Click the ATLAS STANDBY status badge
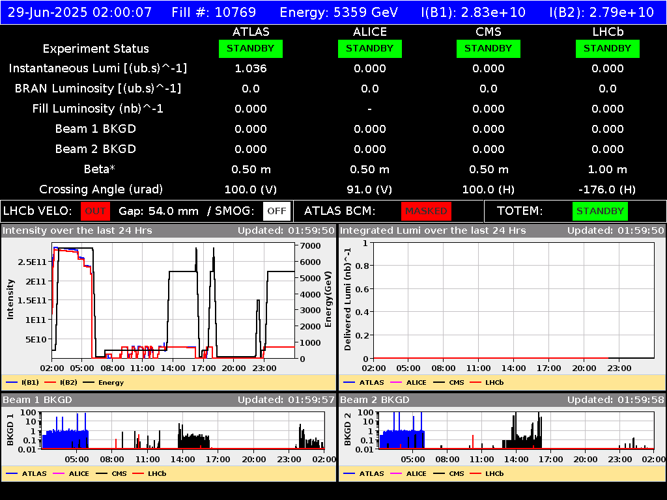The height and width of the screenshot is (500, 667). (x=251, y=48)
